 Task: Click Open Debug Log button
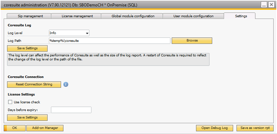click(215, 128)
